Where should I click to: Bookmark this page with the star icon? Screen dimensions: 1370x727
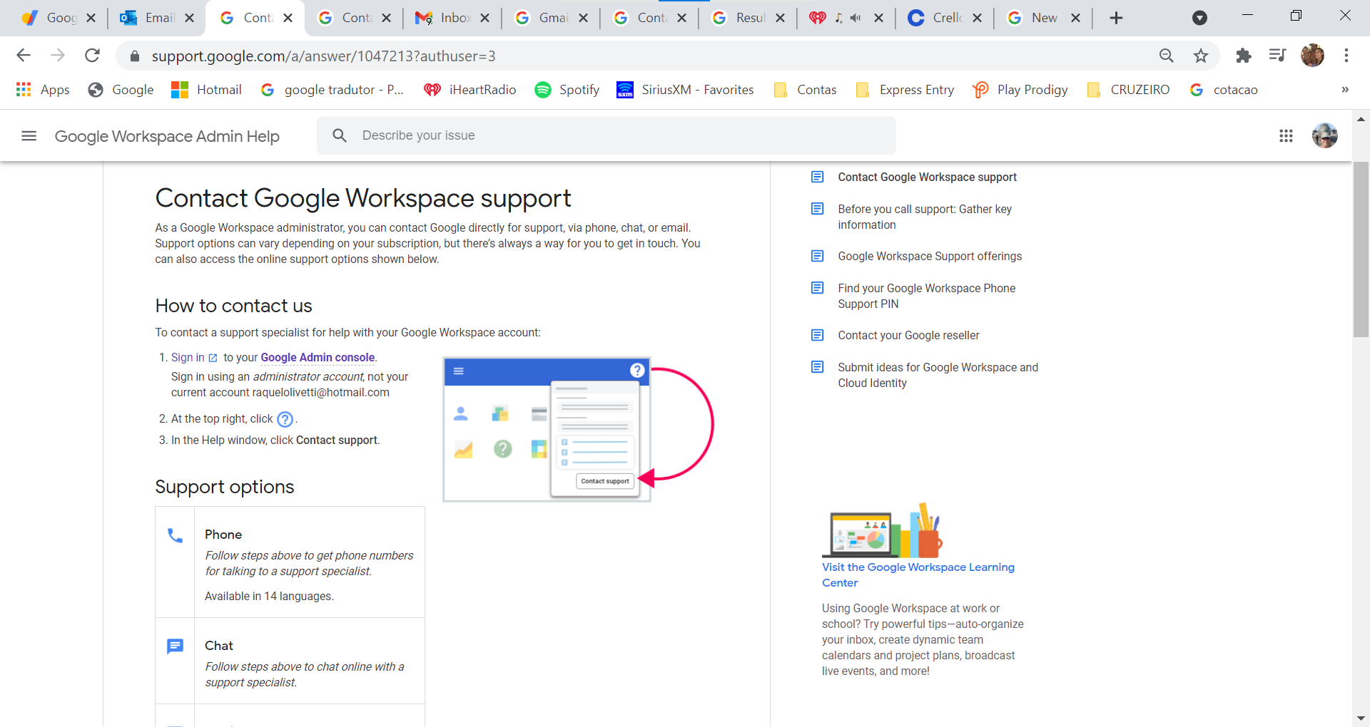coord(1201,56)
